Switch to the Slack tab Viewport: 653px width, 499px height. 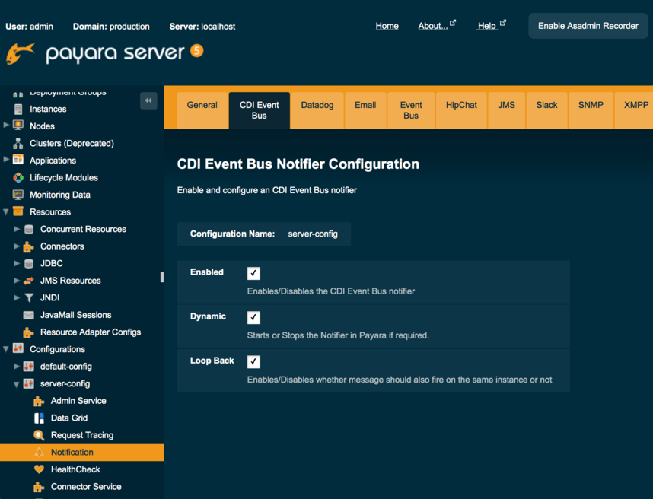pyautogui.click(x=546, y=110)
